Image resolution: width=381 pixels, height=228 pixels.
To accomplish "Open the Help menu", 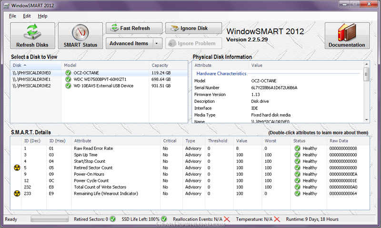I will pos(42,16).
